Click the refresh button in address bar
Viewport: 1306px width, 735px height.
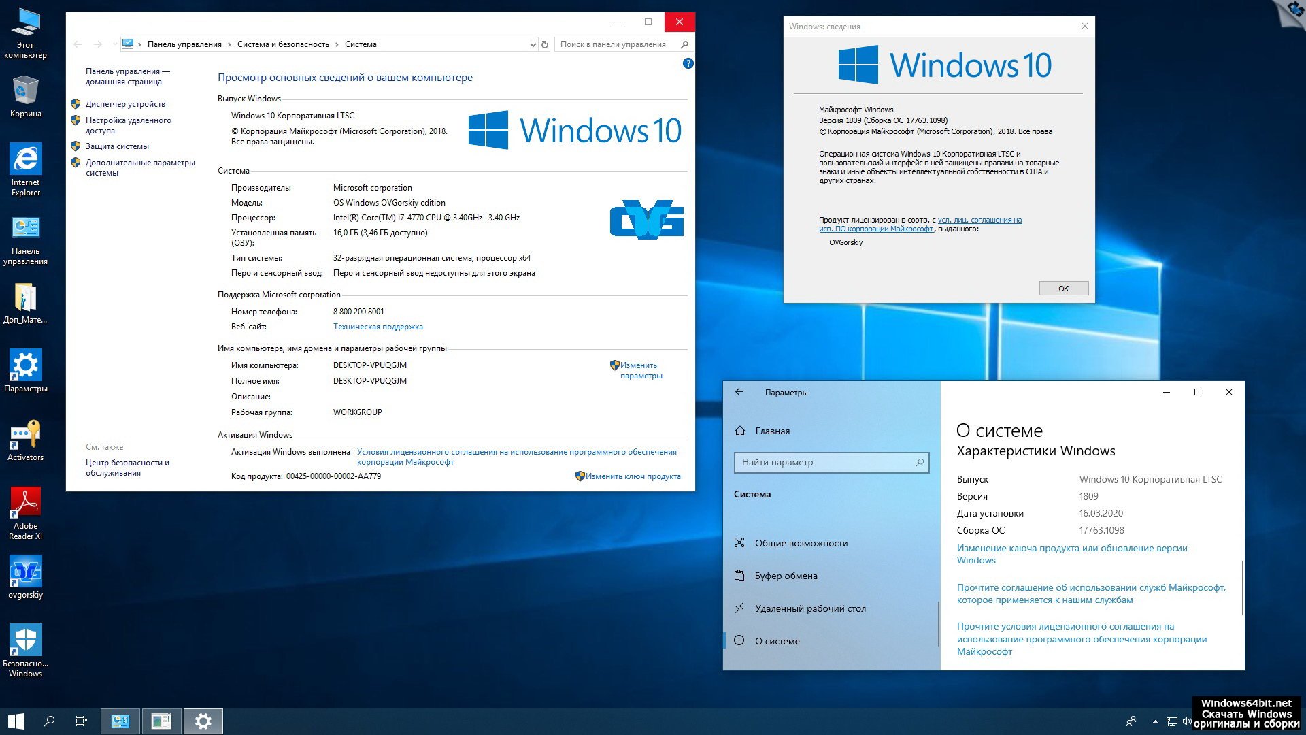(x=544, y=44)
